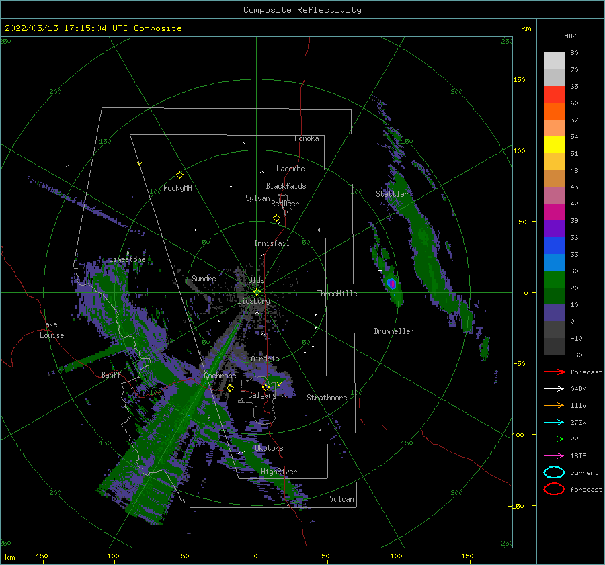Click the cyan current ellipse legend icon
This screenshot has width=605, height=565.
[x=554, y=472]
